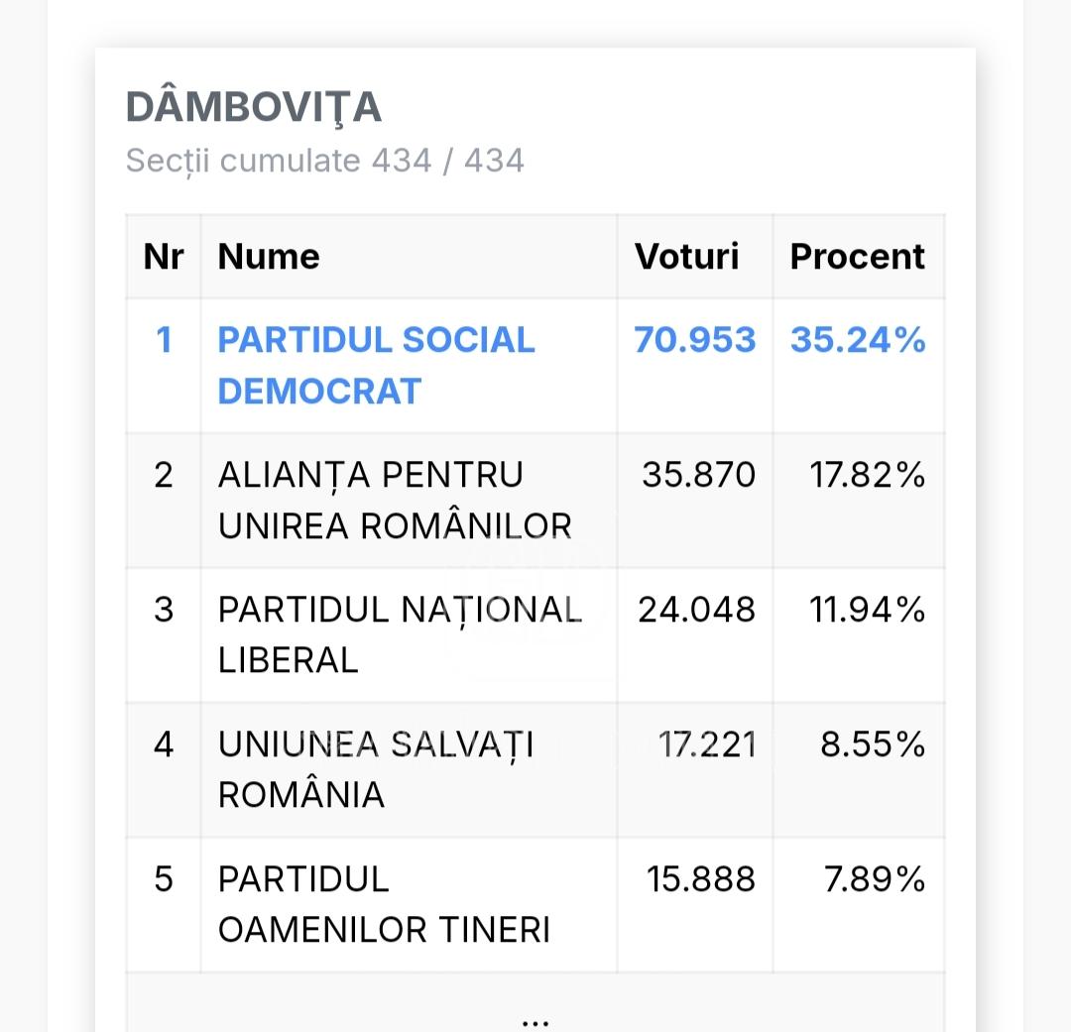Click the 70.953 votes value
The width and height of the screenshot is (1071, 1032).
point(694,340)
